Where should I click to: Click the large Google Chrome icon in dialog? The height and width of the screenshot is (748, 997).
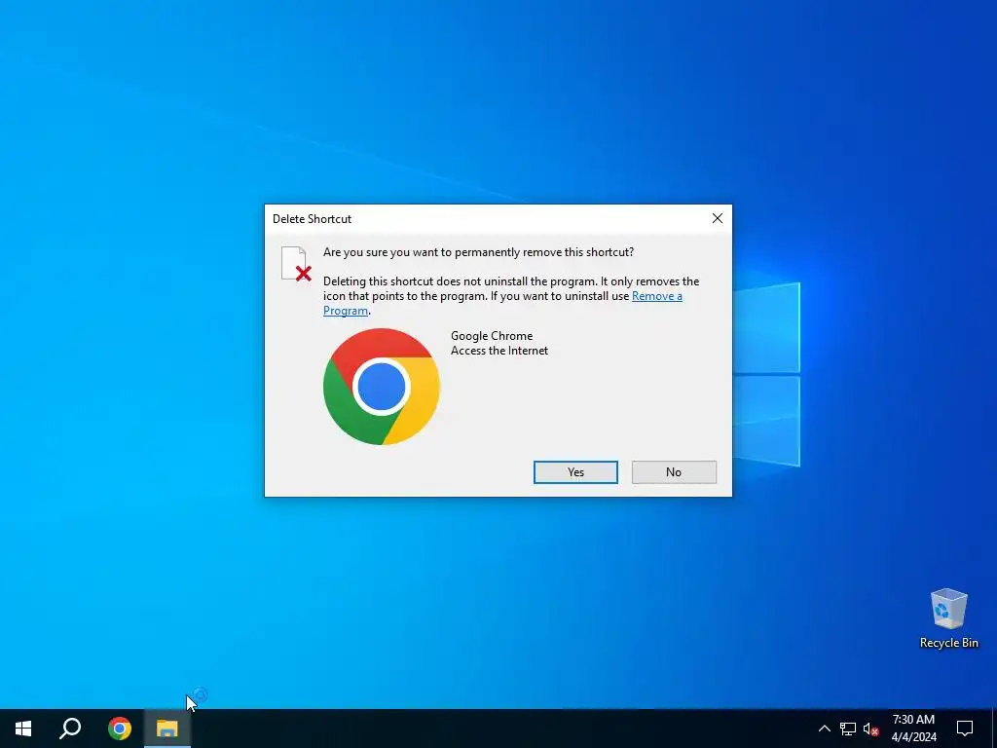(382, 387)
